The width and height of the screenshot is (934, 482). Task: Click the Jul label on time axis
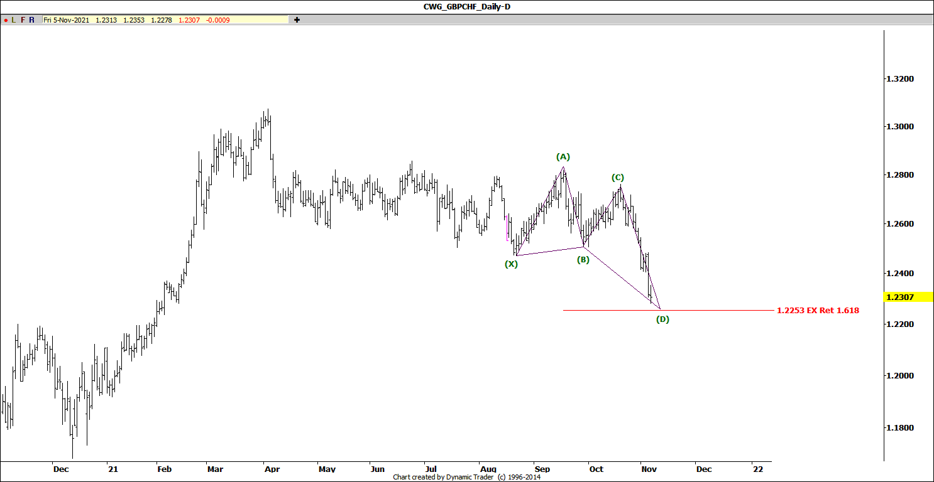pyautogui.click(x=431, y=469)
